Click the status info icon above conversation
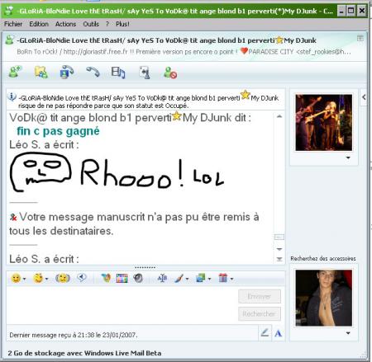Screen dimensions: 372x362 (x=12, y=97)
